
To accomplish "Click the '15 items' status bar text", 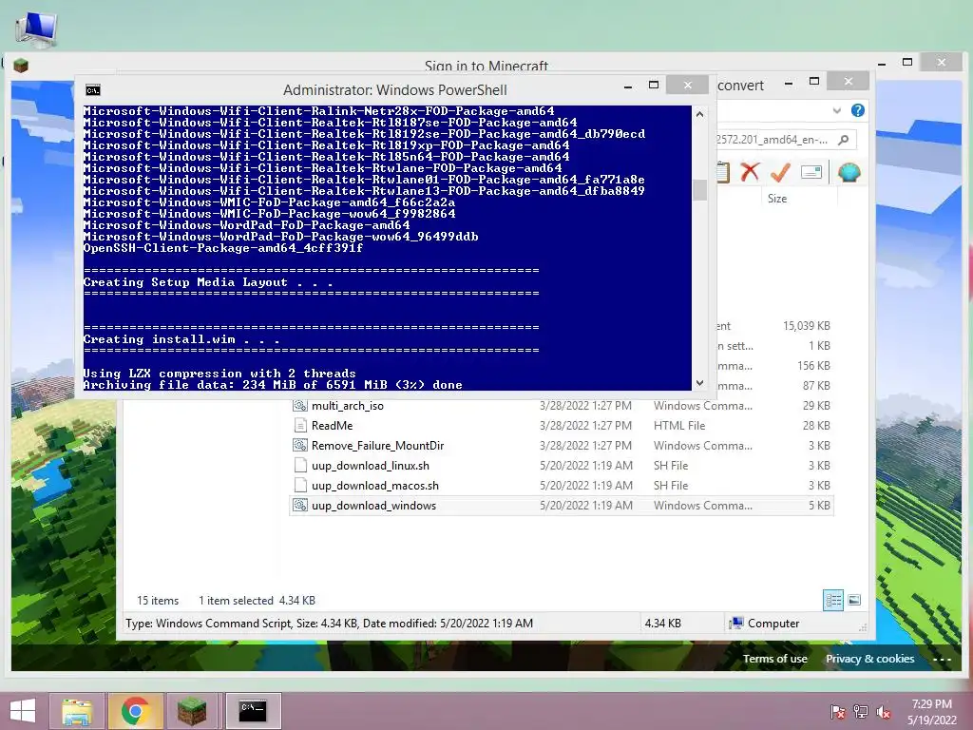I will (x=158, y=601).
